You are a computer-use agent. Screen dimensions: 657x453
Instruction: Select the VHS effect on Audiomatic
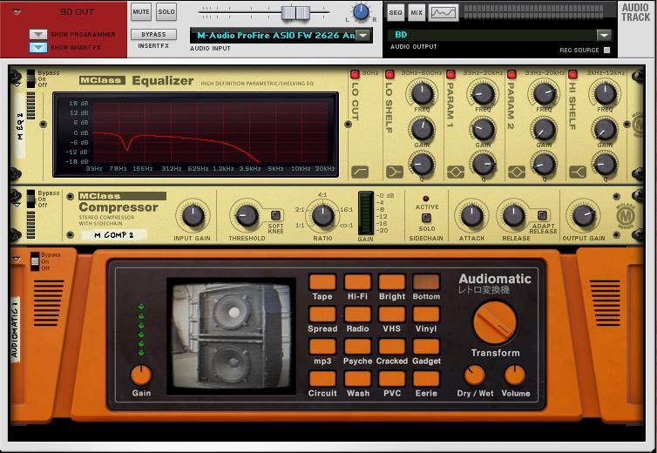392,314
